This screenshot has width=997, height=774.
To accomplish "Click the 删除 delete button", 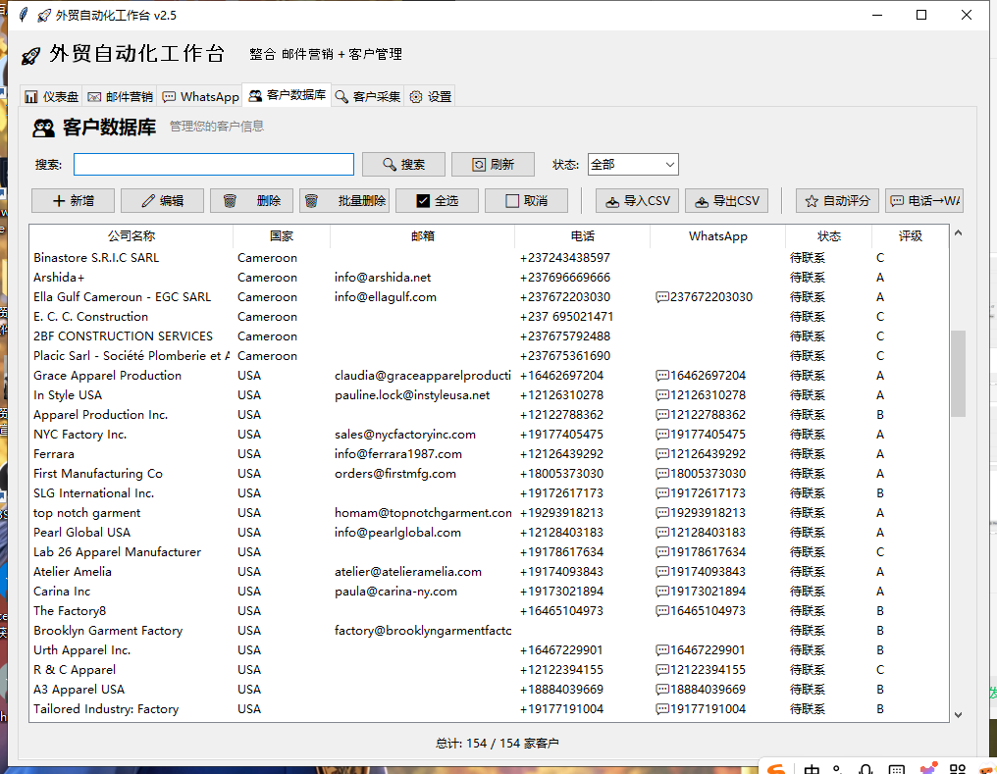I will pos(252,201).
